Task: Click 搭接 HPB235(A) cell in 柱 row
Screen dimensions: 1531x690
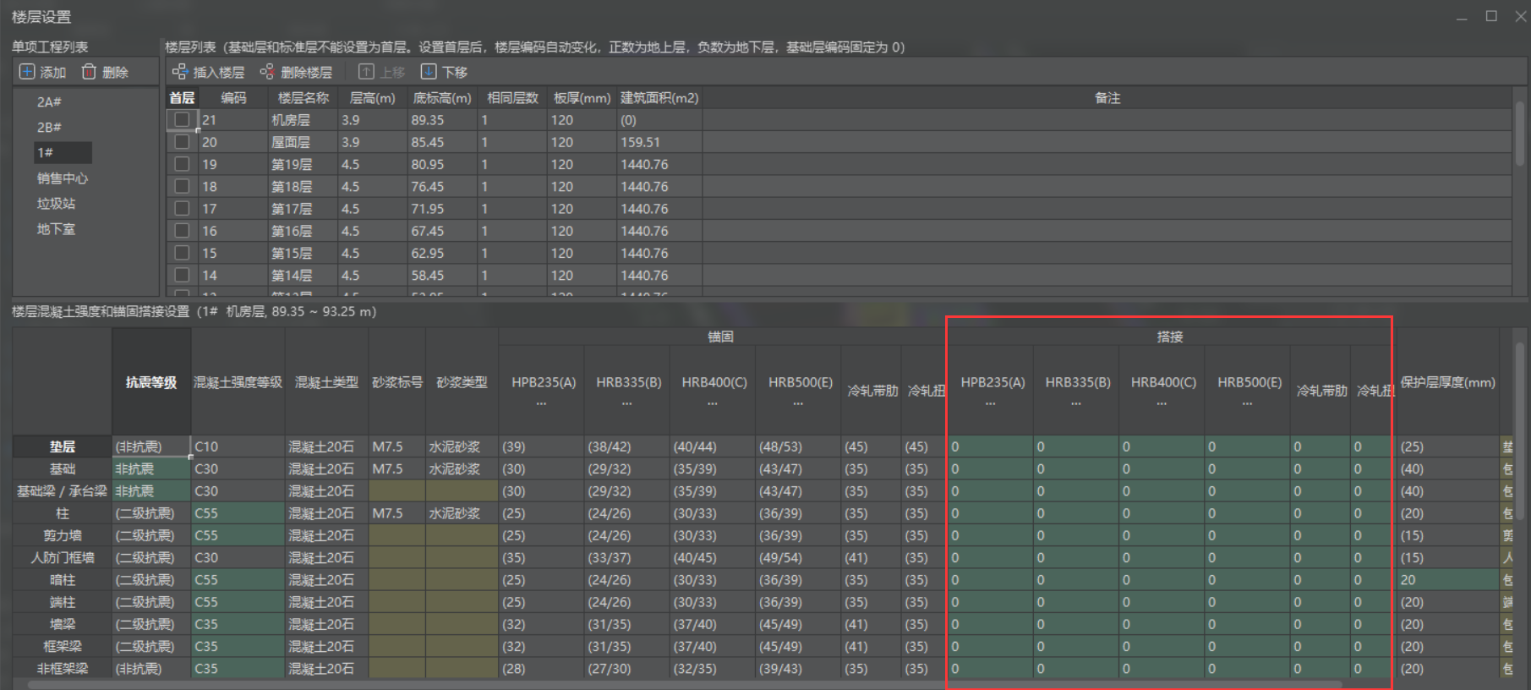Action: click(x=990, y=513)
